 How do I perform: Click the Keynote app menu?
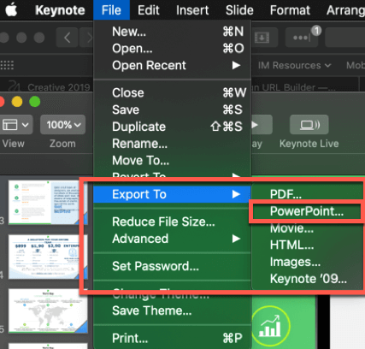(60, 10)
